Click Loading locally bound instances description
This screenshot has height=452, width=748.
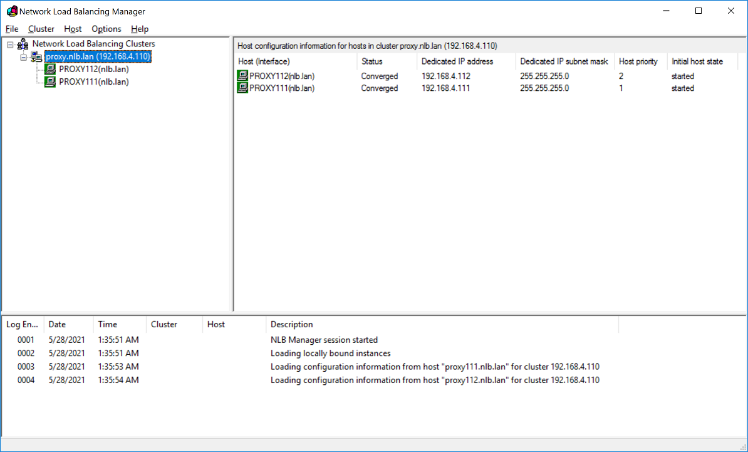pyautogui.click(x=331, y=353)
